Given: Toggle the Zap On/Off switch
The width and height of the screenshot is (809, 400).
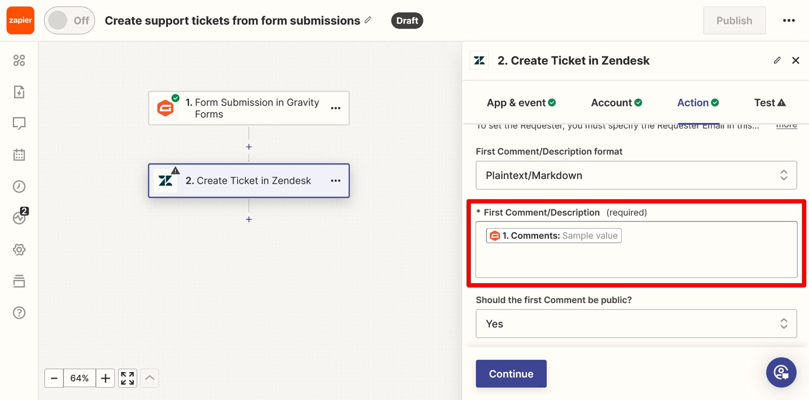Looking at the screenshot, I should 70,20.
